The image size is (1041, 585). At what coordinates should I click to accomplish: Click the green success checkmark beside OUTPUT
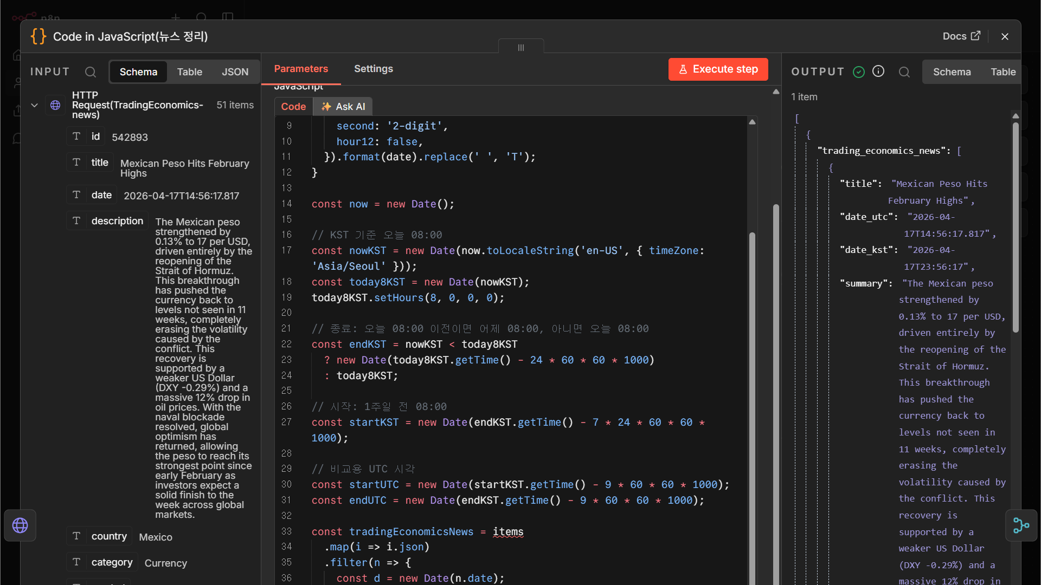pos(859,72)
